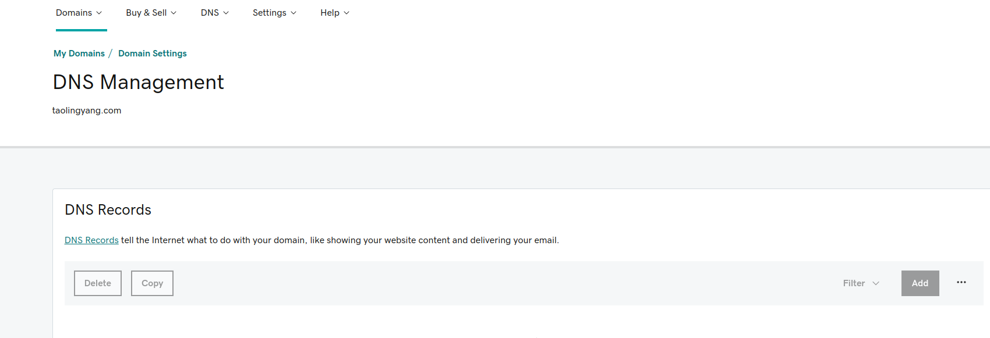Click the chevron arrow beside DNS menu
Screen dimensions: 990x338
tap(226, 13)
